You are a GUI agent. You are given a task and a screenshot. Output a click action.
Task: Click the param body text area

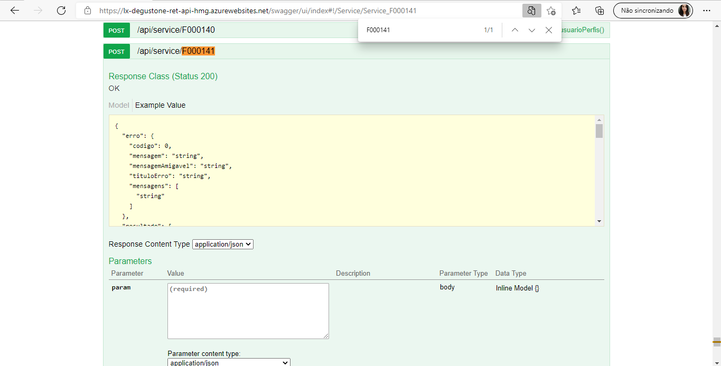pos(248,311)
